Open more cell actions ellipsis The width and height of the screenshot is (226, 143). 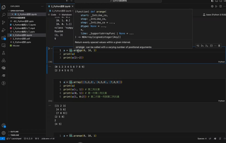215,46
